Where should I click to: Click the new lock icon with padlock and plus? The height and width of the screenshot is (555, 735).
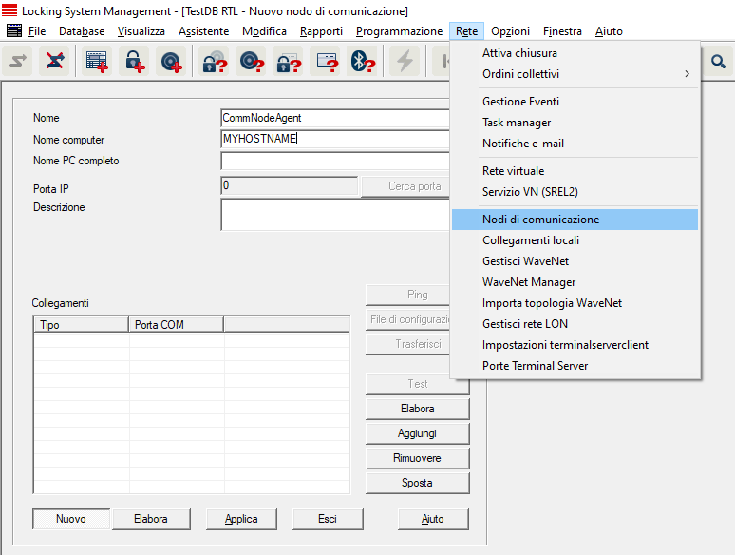point(134,62)
